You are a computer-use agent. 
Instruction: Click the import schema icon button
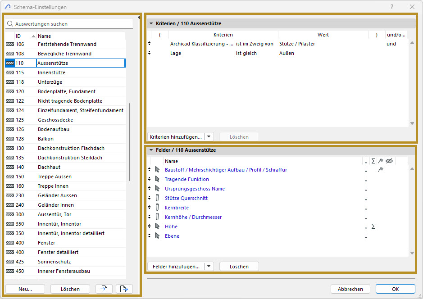pyautogui.click(x=104, y=289)
